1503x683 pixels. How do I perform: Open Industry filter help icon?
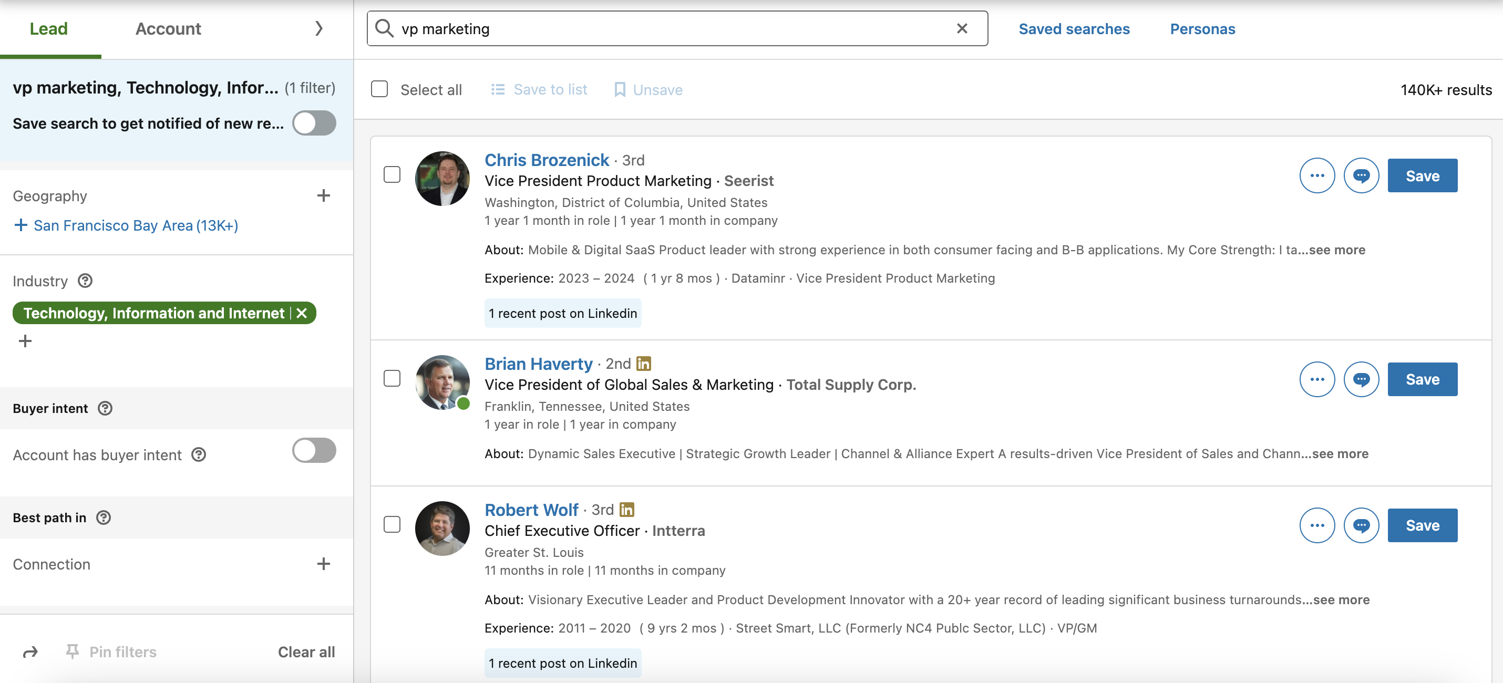pos(85,281)
